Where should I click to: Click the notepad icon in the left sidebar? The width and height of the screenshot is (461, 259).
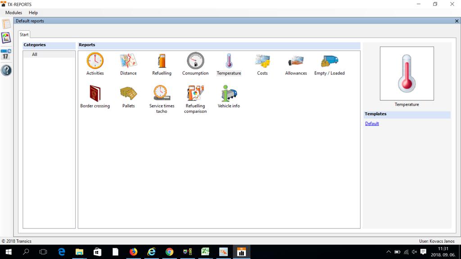click(6, 24)
